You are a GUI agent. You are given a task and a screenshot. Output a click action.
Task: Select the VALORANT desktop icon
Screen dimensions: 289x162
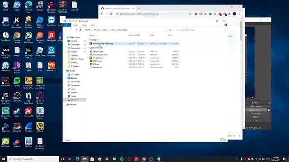(5, 82)
